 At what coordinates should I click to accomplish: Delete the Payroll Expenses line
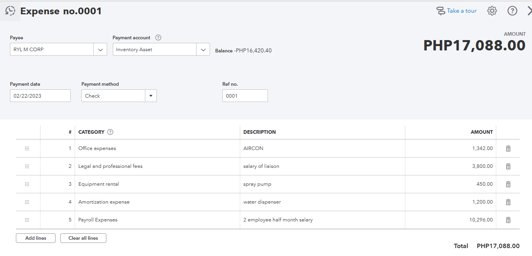click(508, 220)
